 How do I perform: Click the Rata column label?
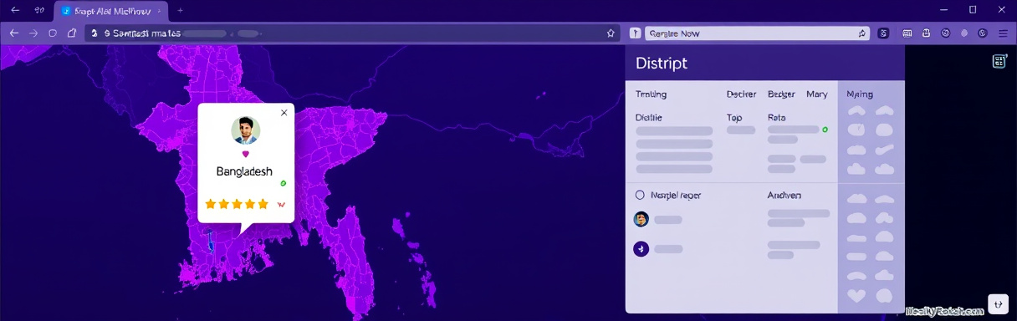777,118
